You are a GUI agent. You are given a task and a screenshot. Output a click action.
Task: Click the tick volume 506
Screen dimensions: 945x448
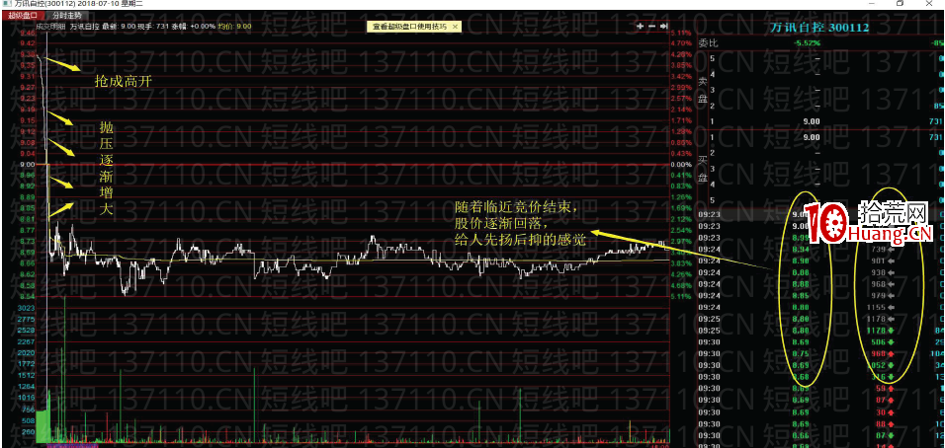(x=878, y=342)
